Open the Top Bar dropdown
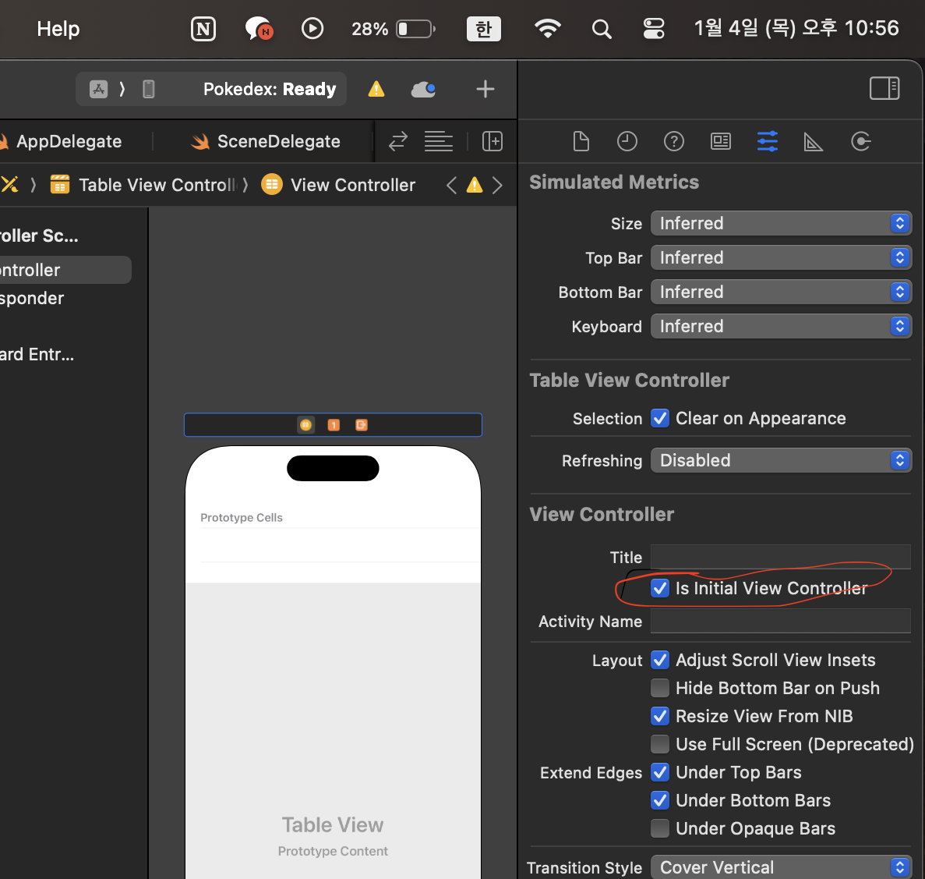The image size is (925, 879). tap(781, 258)
